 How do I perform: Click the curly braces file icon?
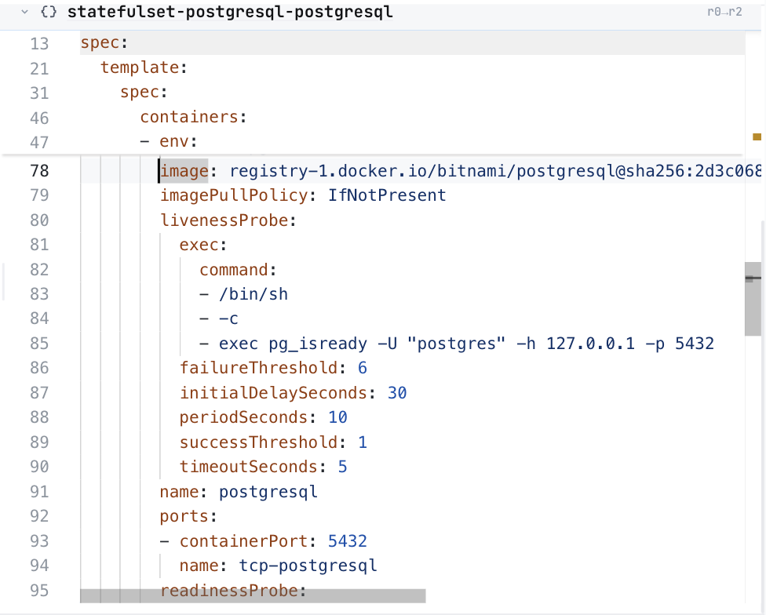[49, 12]
